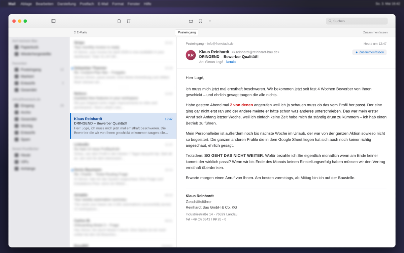Delete the message with the trash icon
This screenshot has height=253, width=404.
coord(129,21)
